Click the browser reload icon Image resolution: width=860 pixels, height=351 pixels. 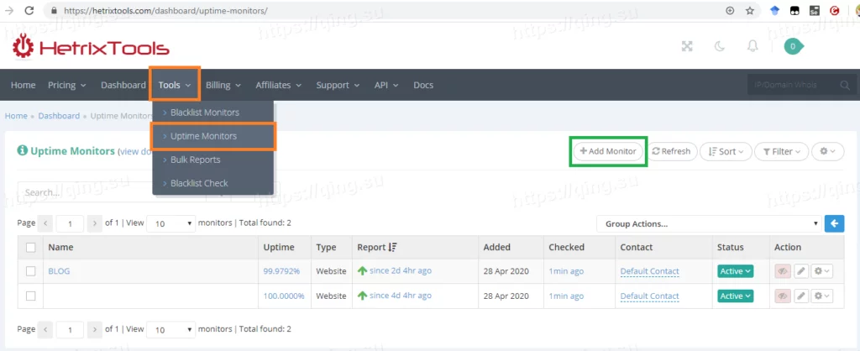point(29,10)
